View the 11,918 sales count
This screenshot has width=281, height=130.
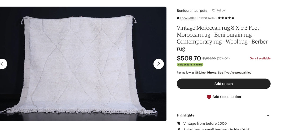207,18
